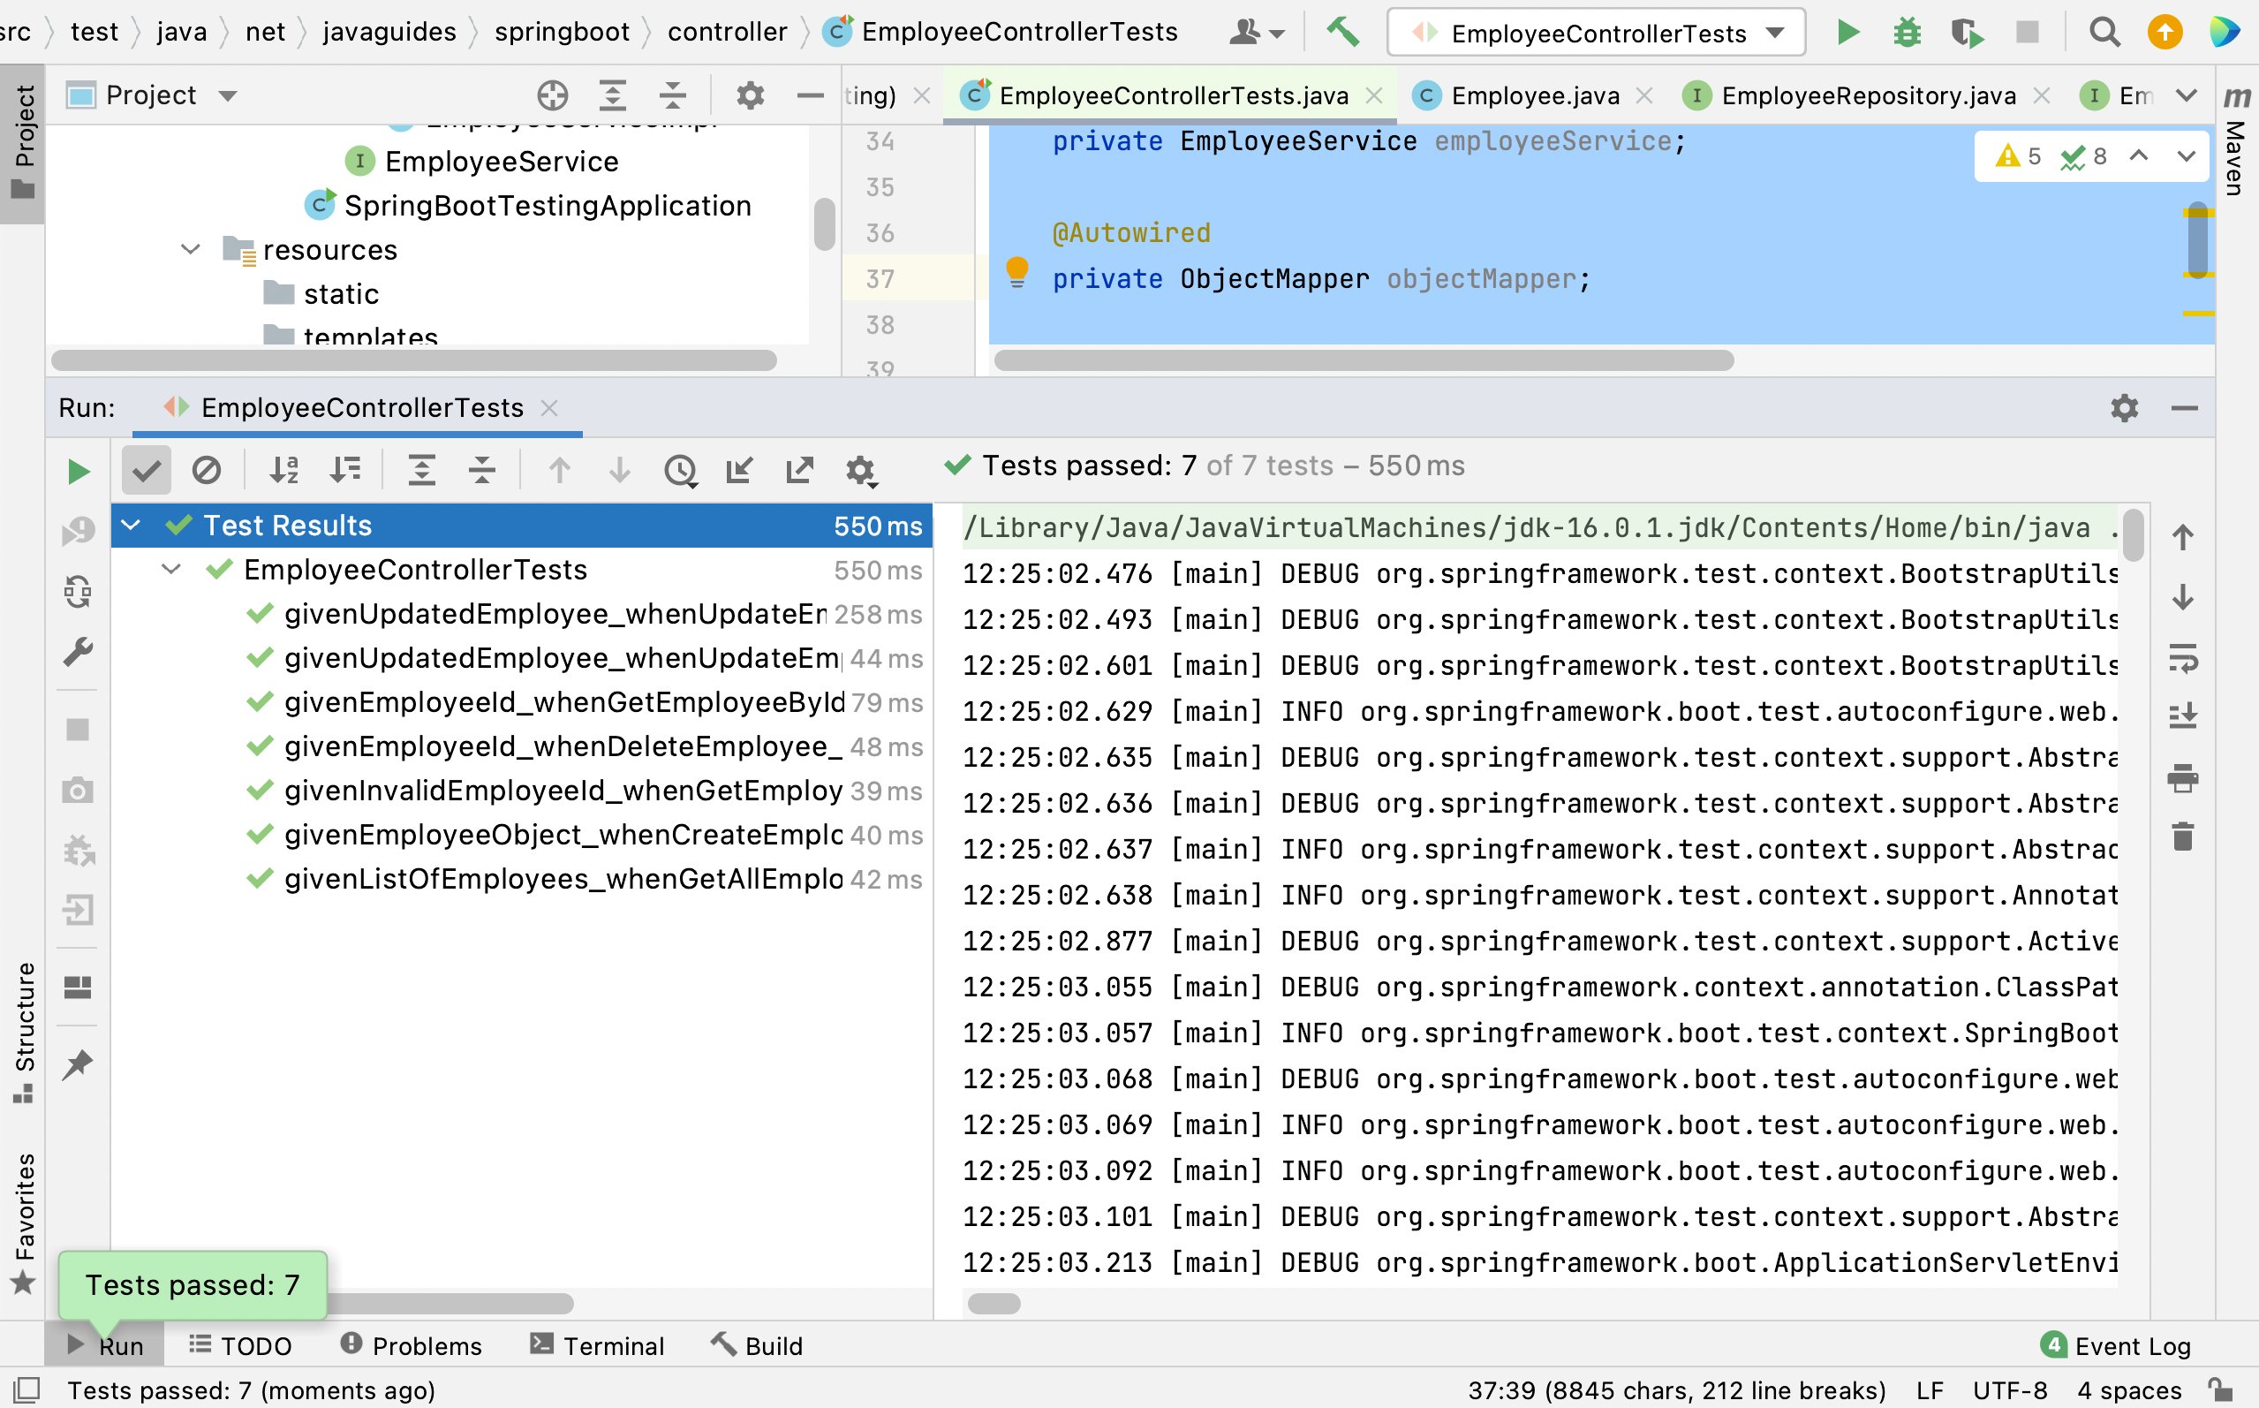Select opened file locate target icon
Screen dimensions: 2259x1408
(552, 95)
